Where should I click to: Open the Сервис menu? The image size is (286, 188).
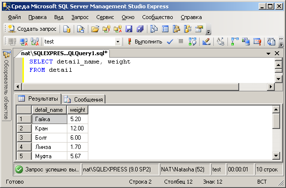pos(105,18)
